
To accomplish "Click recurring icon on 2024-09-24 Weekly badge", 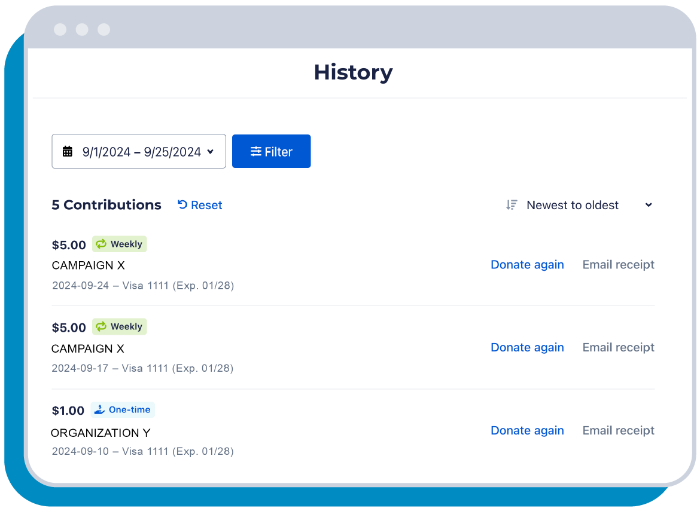I will [101, 243].
